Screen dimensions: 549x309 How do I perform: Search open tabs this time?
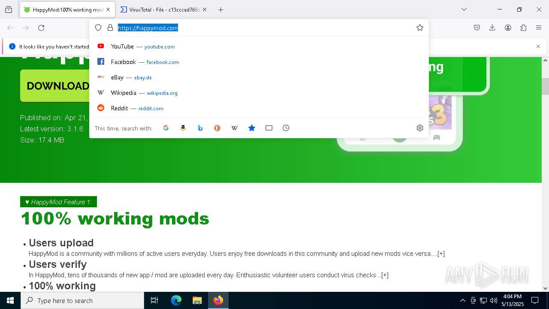(x=269, y=128)
